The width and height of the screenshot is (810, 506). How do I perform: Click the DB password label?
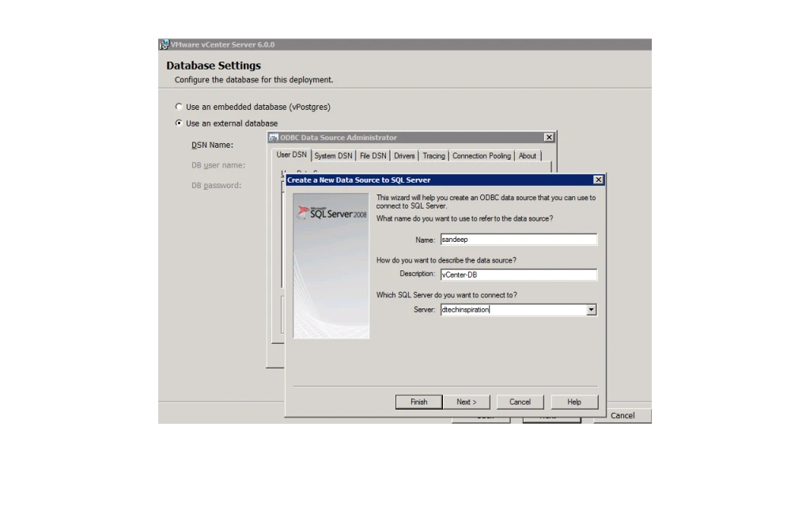coord(216,185)
